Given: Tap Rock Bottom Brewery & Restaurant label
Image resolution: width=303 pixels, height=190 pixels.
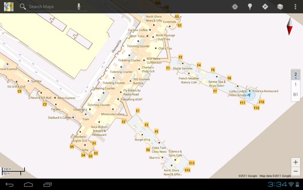Looking at the screenshot, I should pyautogui.click(x=99, y=131).
